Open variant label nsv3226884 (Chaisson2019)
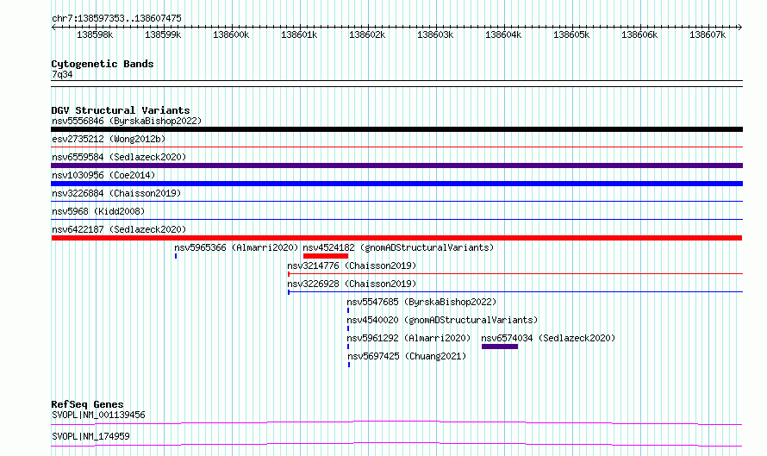This screenshot has height=456, width=767. click(116, 193)
